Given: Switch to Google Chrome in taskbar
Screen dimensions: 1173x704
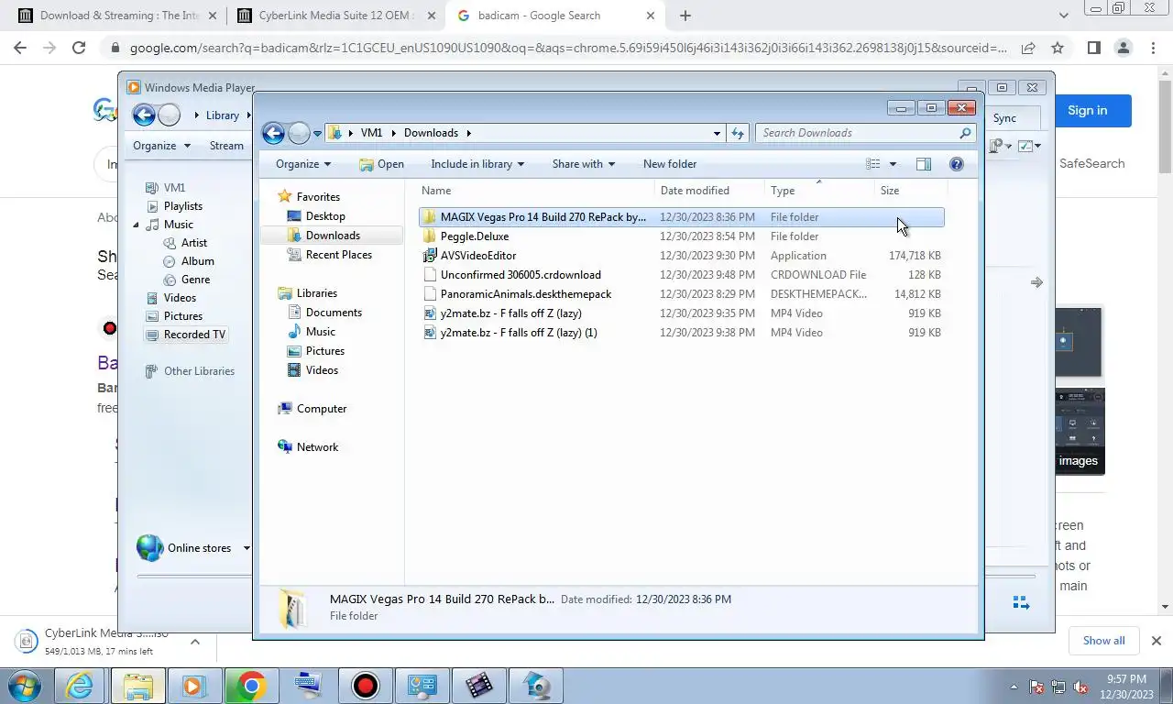Looking at the screenshot, I should click(251, 686).
